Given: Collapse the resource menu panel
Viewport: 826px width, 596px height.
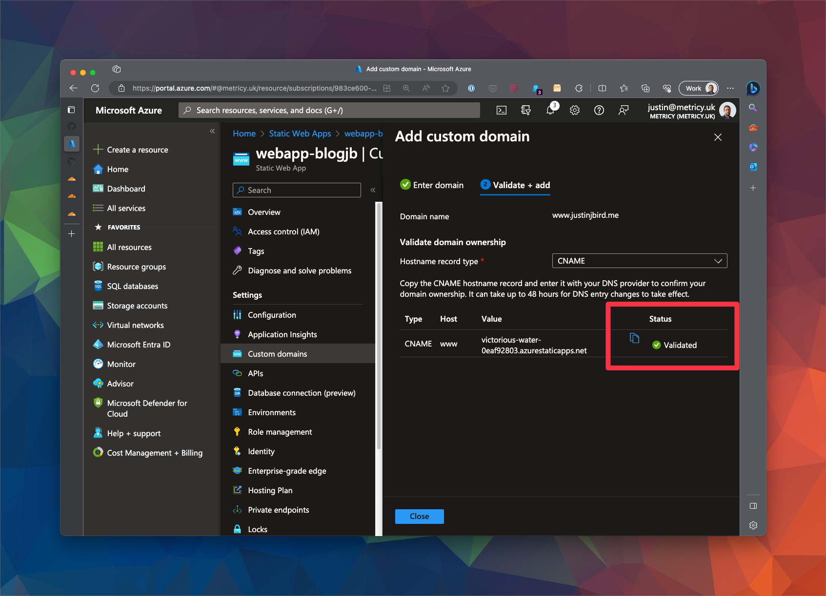Looking at the screenshot, I should tap(373, 190).
